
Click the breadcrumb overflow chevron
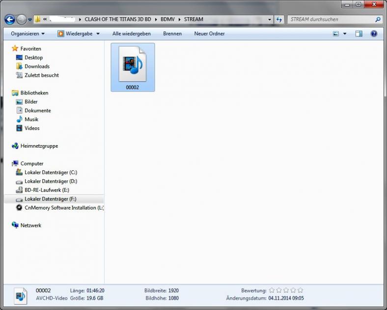click(45, 19)
